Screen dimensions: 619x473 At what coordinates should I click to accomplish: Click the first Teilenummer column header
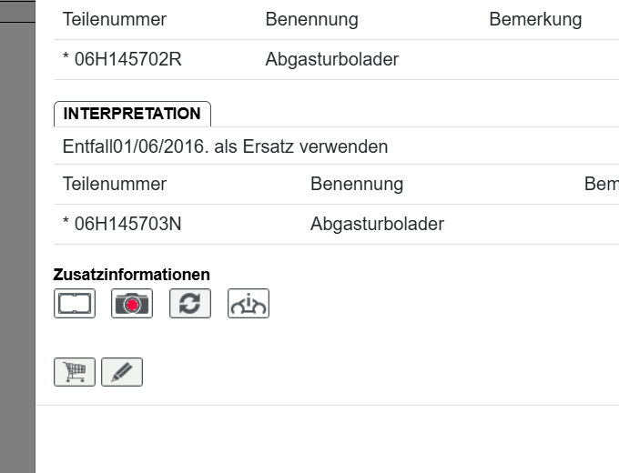(115, 19)
